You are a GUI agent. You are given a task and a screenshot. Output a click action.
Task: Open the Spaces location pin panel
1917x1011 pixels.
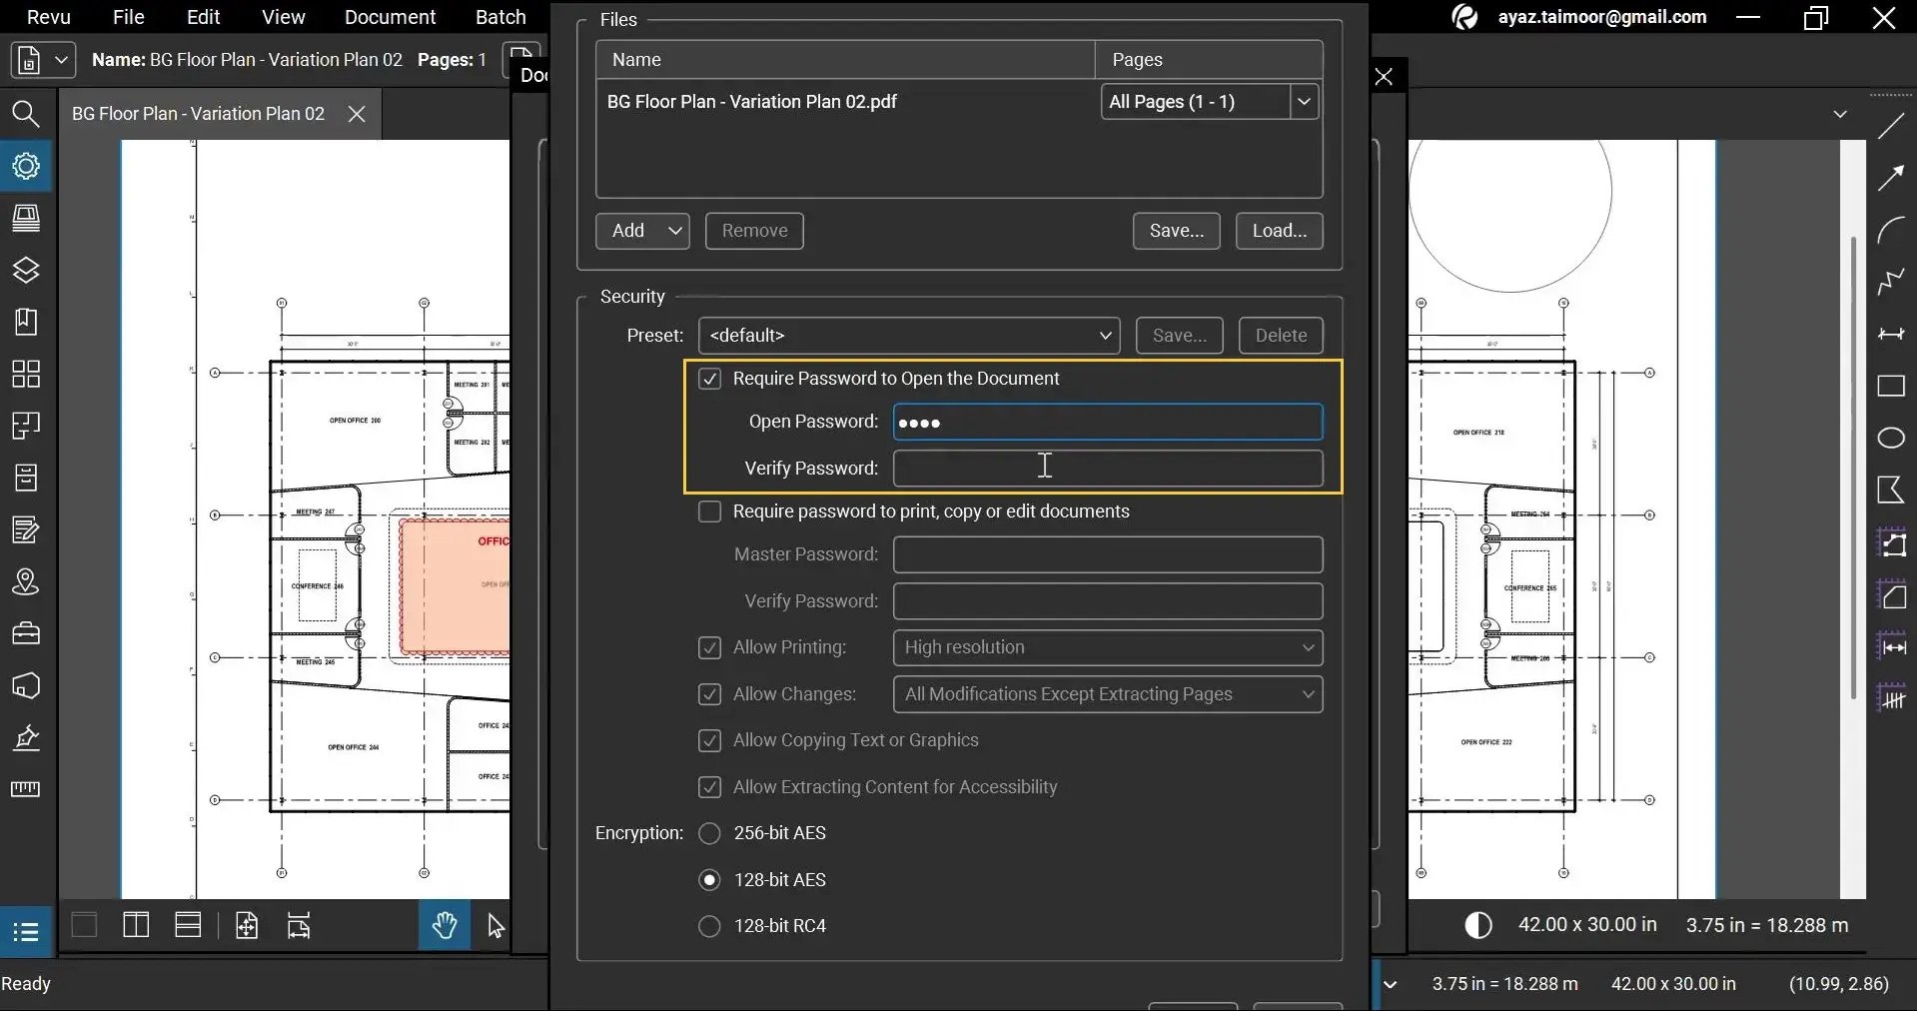[26, 581]
